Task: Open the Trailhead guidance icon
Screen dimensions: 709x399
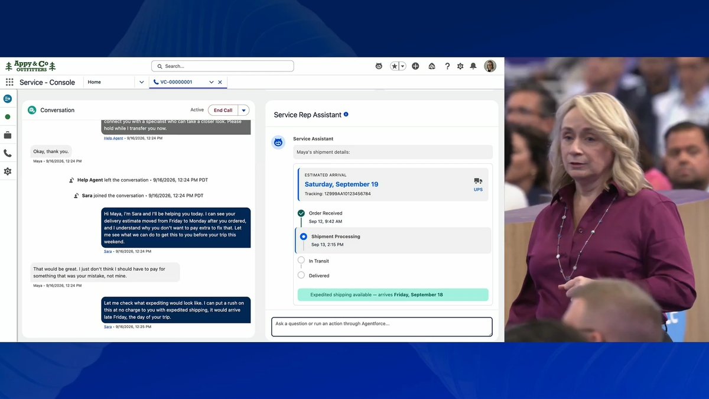Action: 432,66
